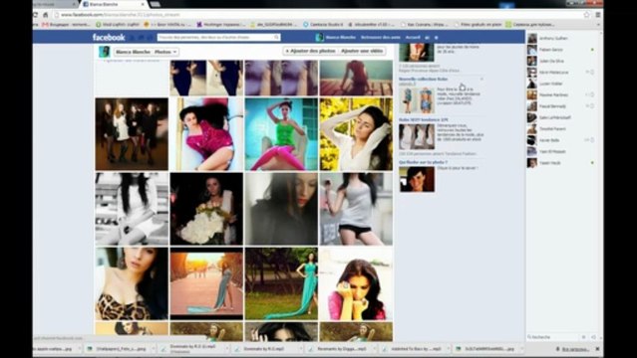Close the Bianca Blanche browser tab
The width and height of the screenshot is (637, 358).
143,4
